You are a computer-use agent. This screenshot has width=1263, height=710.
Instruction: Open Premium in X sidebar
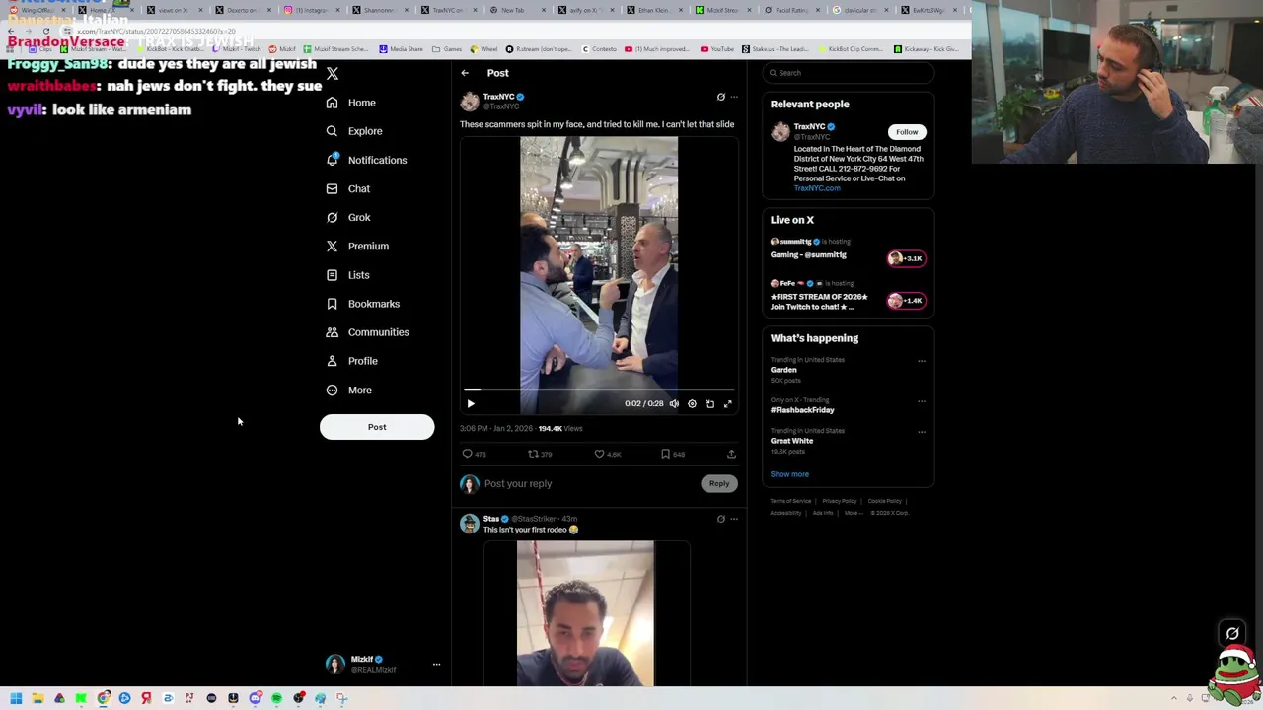[356, 246]
